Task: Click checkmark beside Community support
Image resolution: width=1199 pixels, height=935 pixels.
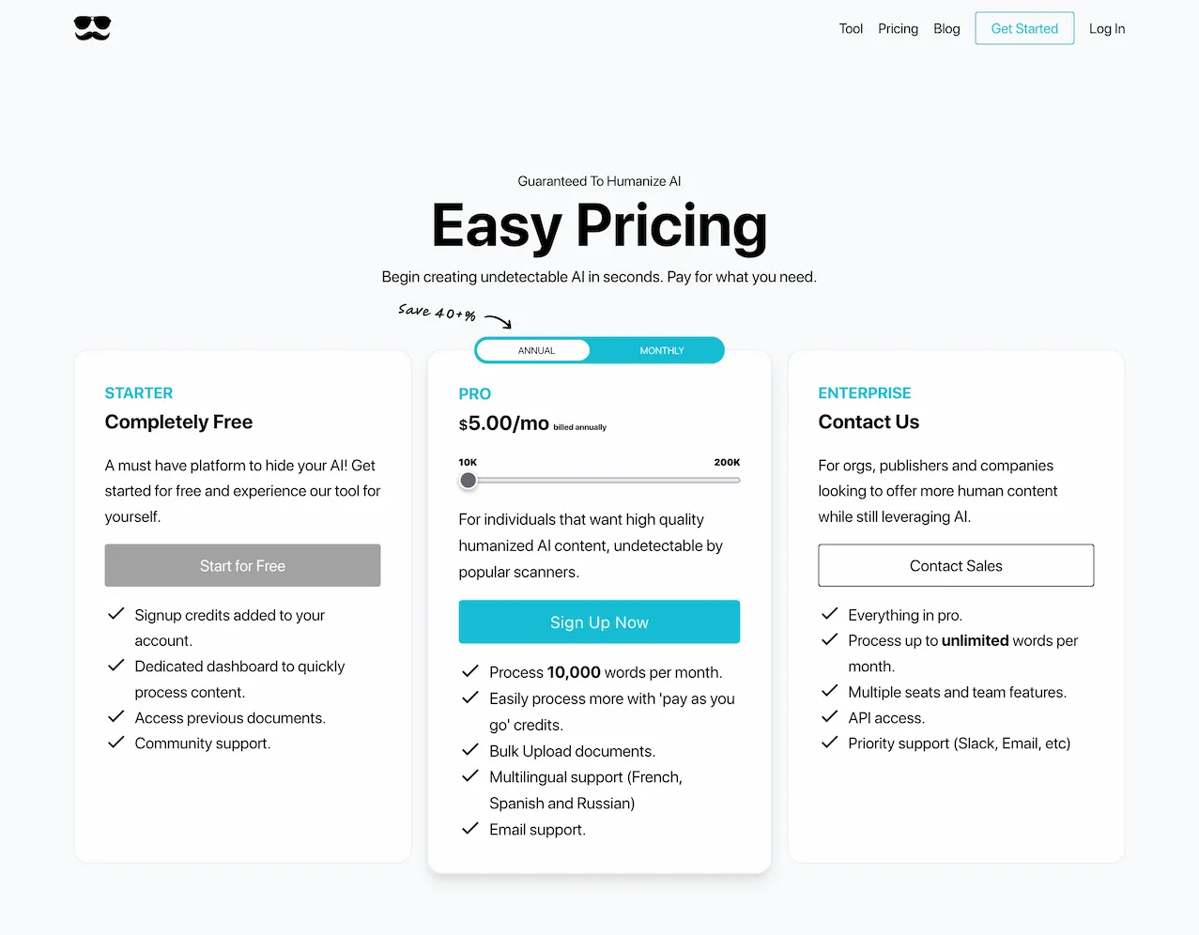Action: click(x=116, y=743)
